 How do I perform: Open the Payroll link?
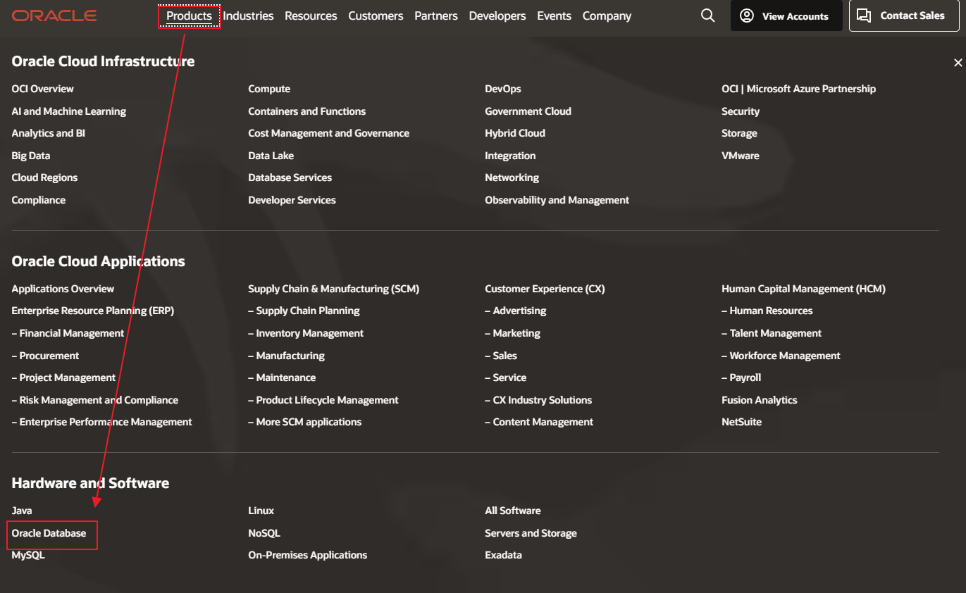pos(742,377)
